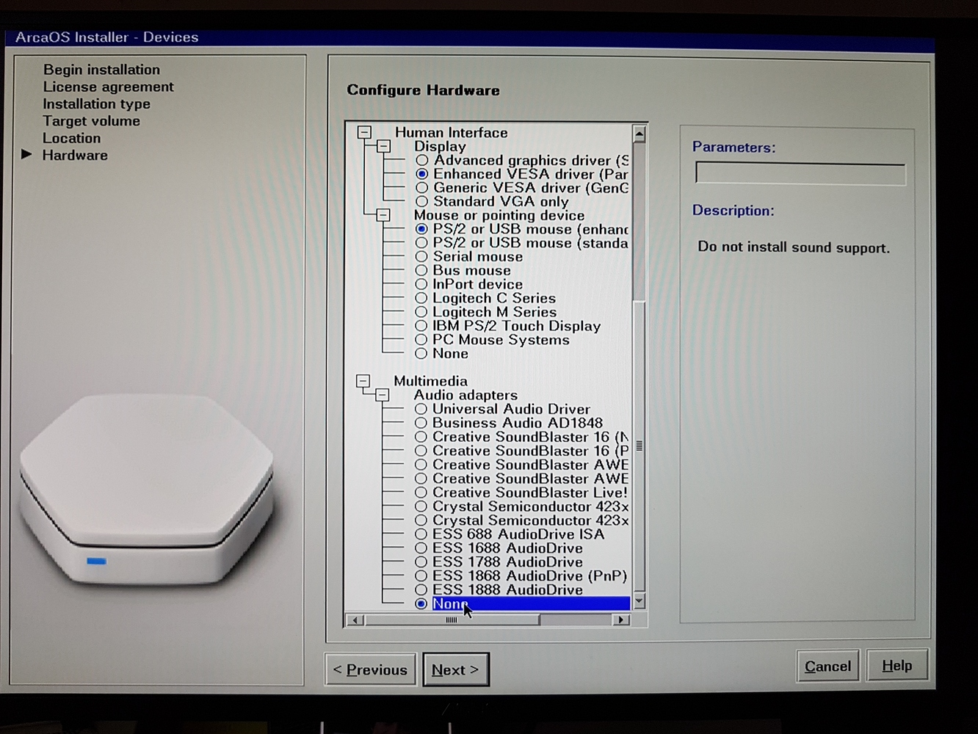Viewport: 978px width, 734px height.
Task: Select PS/2 or USB mouse standard option
Action: pyautogui.click(x=421, y=243)
